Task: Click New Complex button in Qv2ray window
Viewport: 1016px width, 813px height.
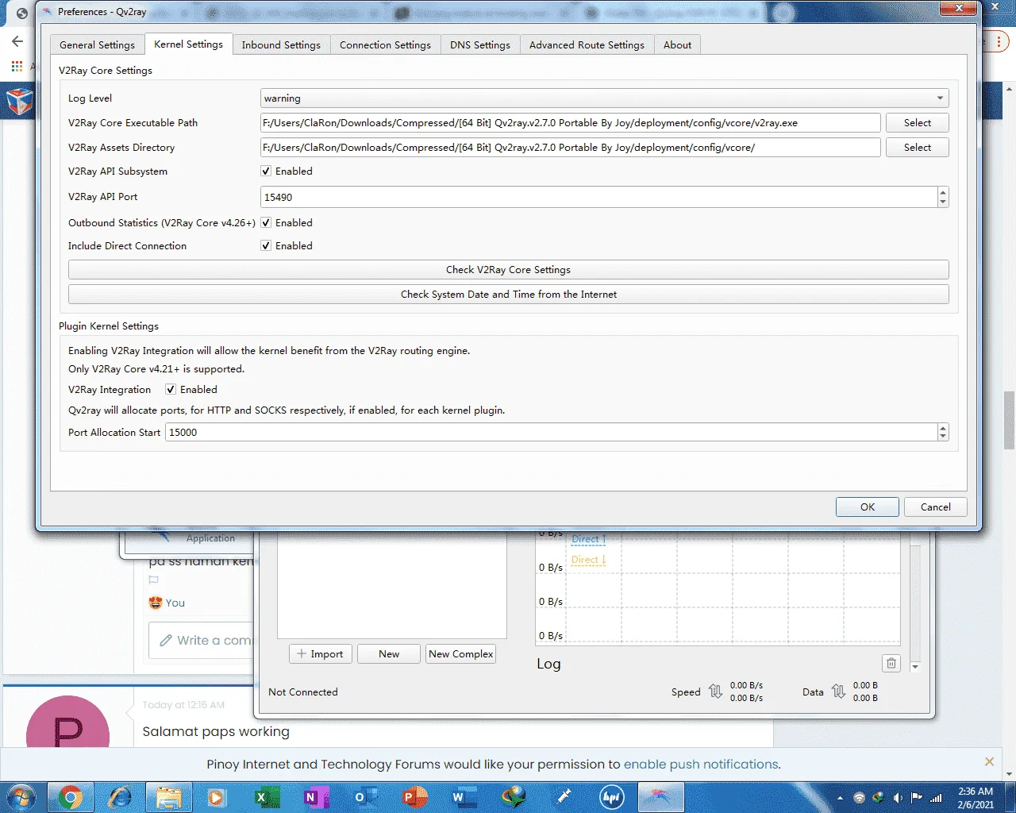Action: click(461, 654)
